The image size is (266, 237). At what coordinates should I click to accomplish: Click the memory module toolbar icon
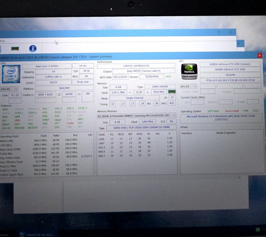pyautogui.click(x=15, y=49)
